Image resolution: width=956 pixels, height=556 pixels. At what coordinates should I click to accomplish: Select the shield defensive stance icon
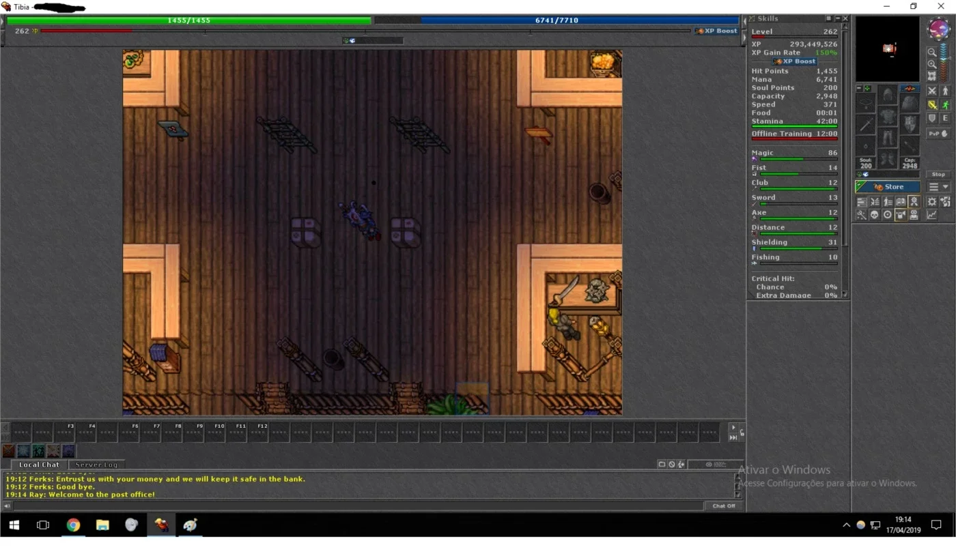coord(931,118)
